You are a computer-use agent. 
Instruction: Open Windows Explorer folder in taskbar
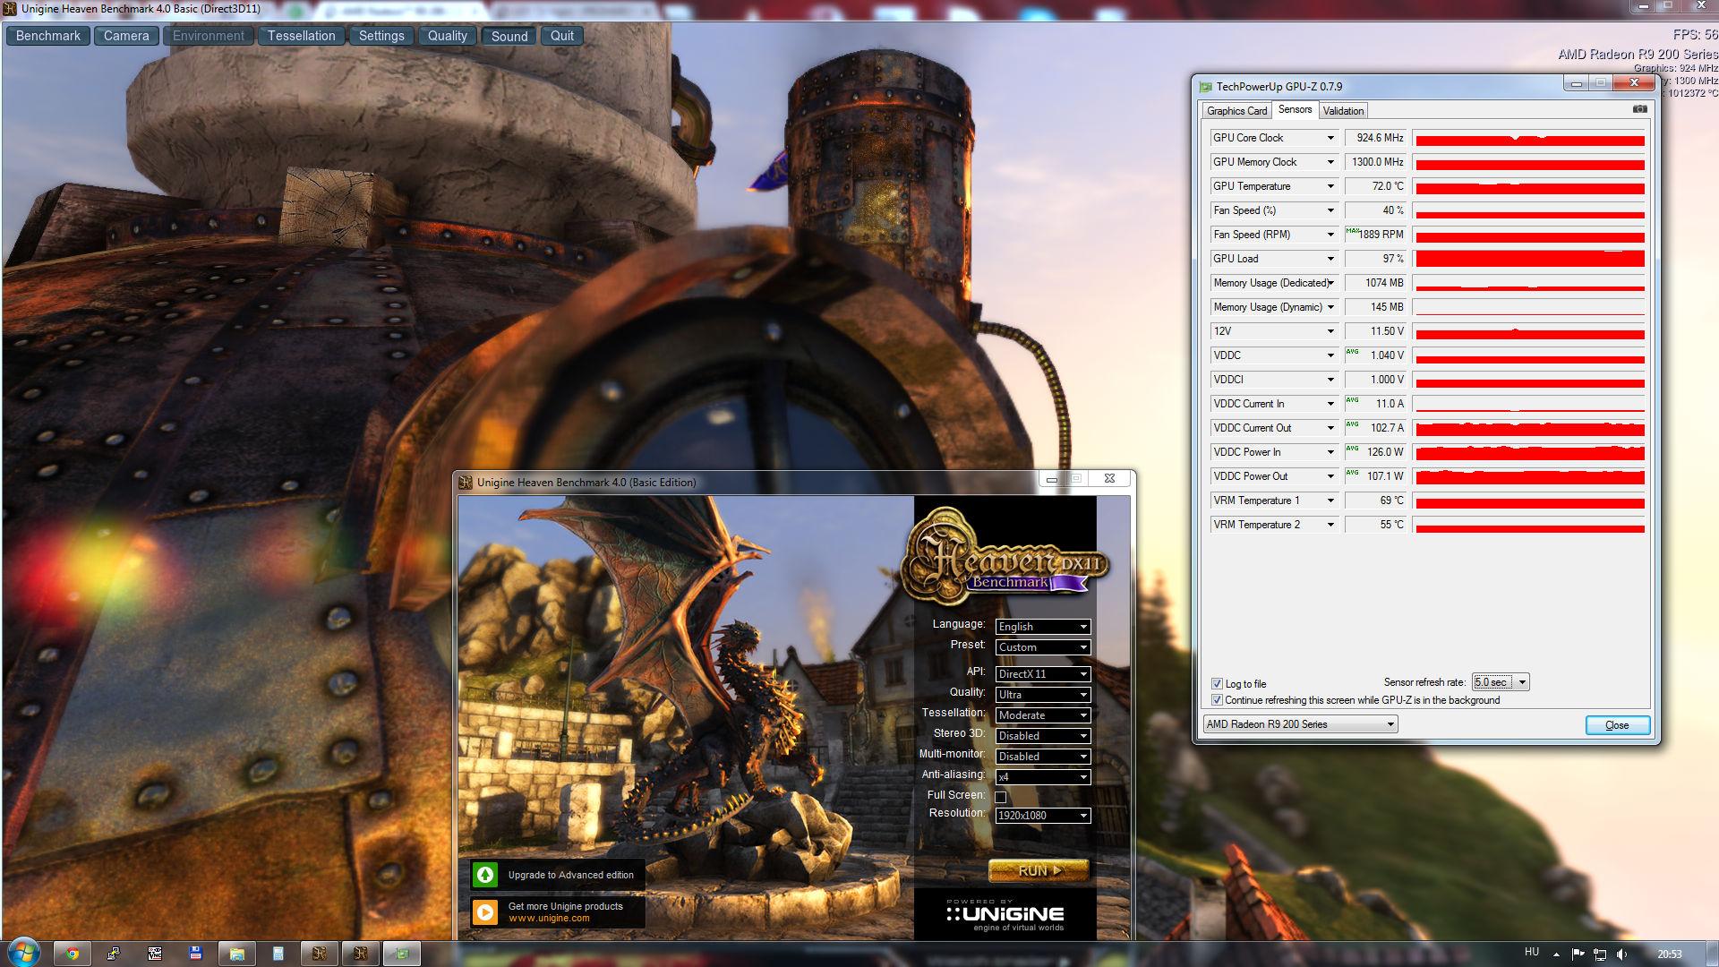click(237, 954)
